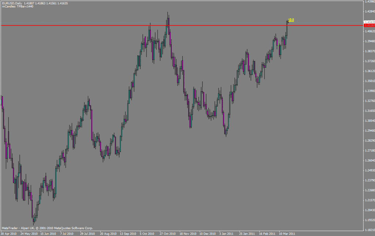Click the 1.42840 price axis label
This screenshot has height=236, width=375.
(370, 11)
